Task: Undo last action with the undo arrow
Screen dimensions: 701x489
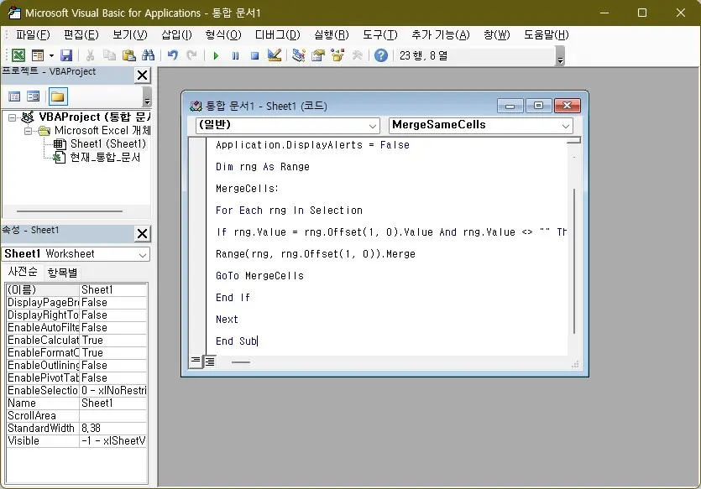Action: pos(173,55)
